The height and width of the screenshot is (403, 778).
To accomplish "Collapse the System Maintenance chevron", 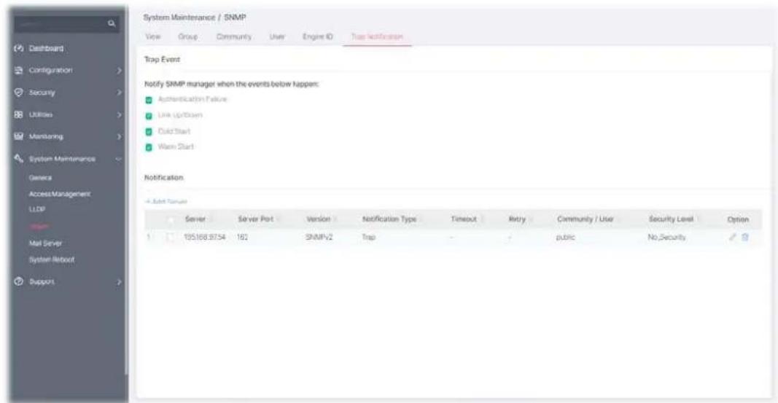I will pyautogui.click(x=119, y=159).
